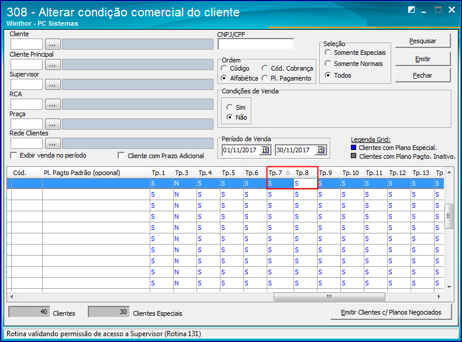This screenshot has height=342, width=462.
Task: Click the CNPJ/CPF input field
Action: [x=256, y=44]
